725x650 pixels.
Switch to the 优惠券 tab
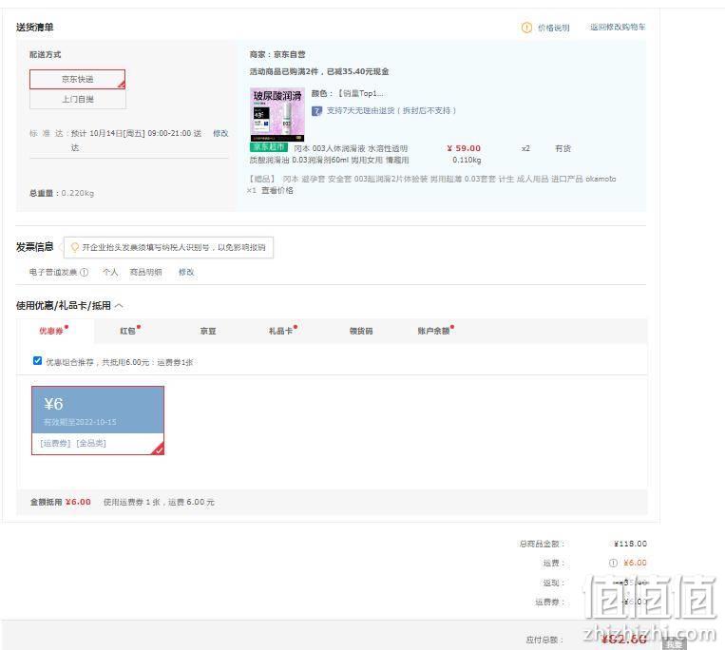[53, 331]
